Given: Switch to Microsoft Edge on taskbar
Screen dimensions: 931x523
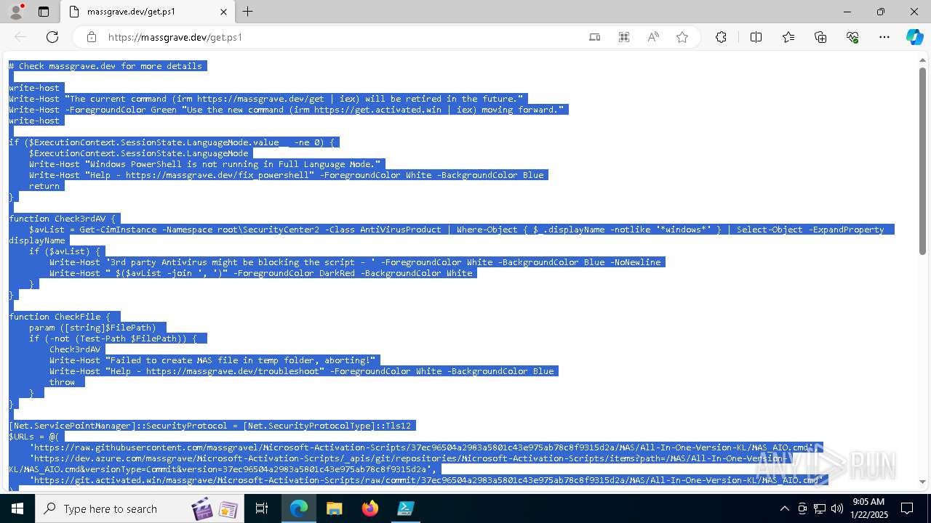Looking at the screenshot, I should point(299,508).
